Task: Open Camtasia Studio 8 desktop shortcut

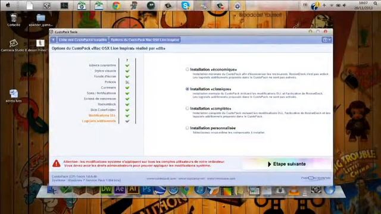Action: point(14,46)
